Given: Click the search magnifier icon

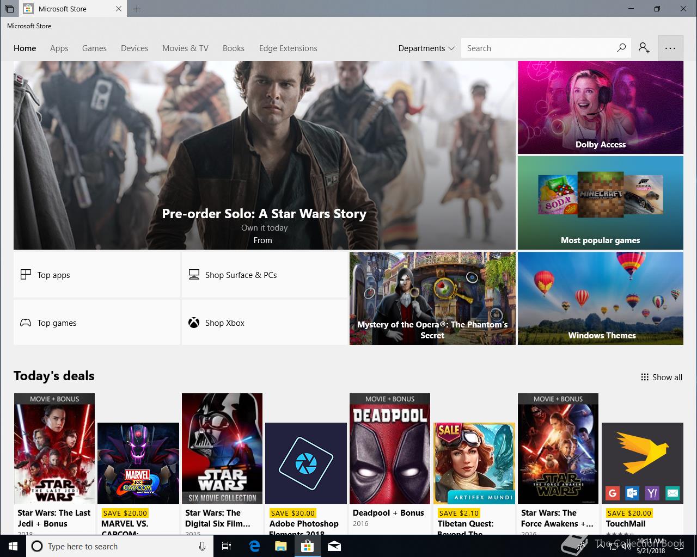Looking at the screenshot, I should 621,48.
